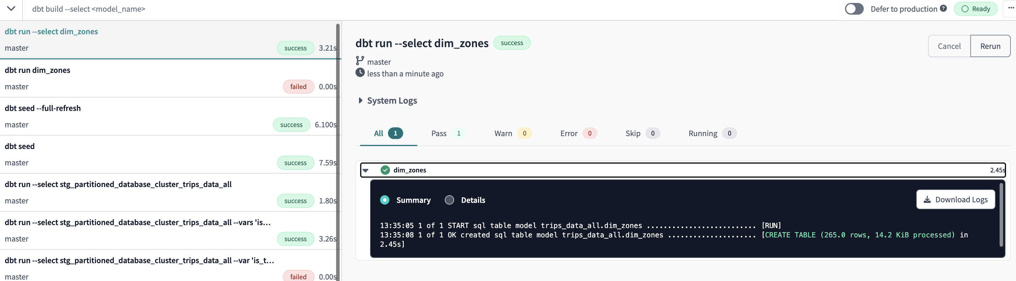The image size is (1016, 281).
Task: Switch to the Running results tab
Action: click(712, 133)
